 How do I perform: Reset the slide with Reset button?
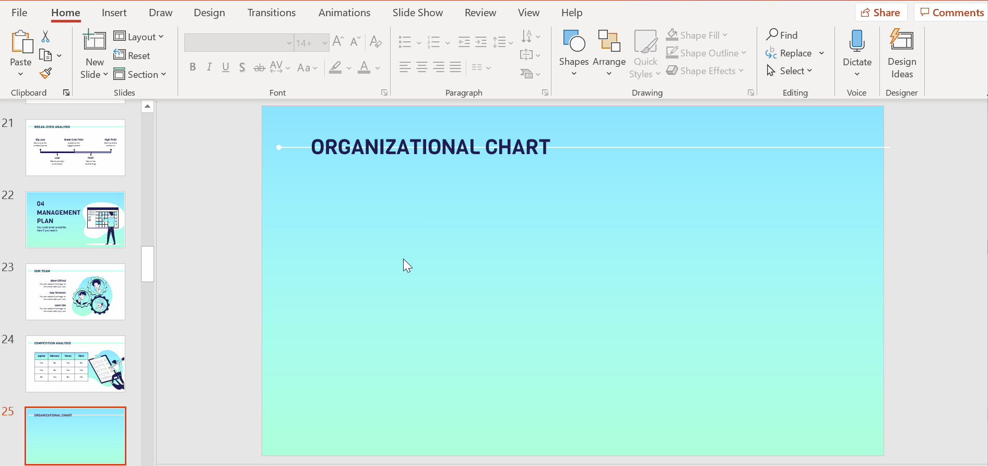pos(132,55)
